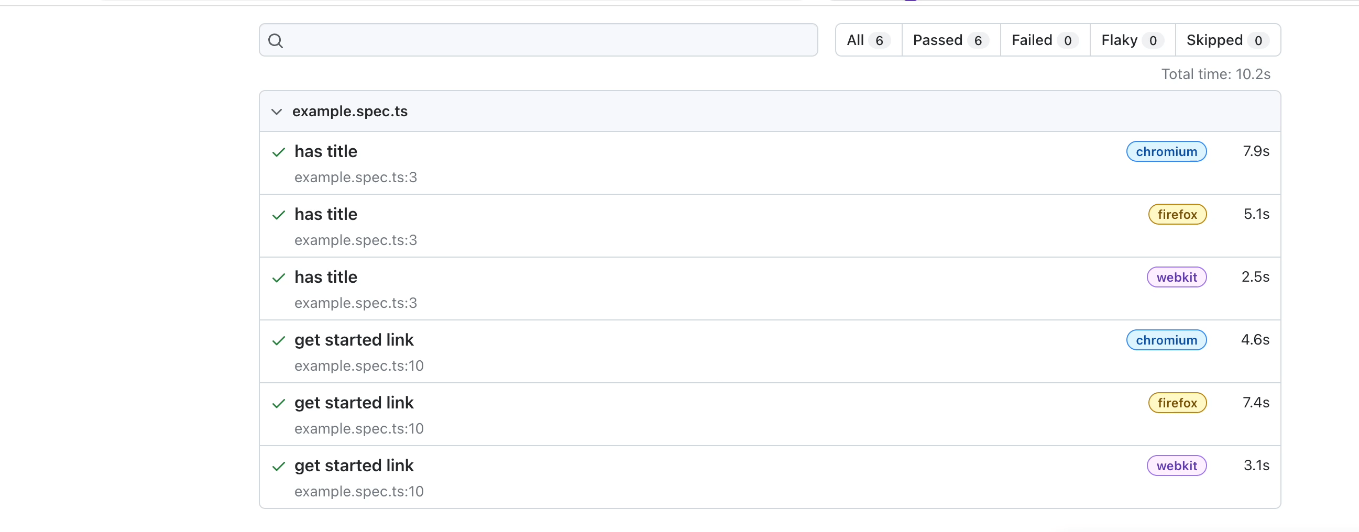This screenshot has height=532, width=1359.
Task: Click example.spec.ts:3 path under webkit 'has title'
Action: (x=356, y=303)
